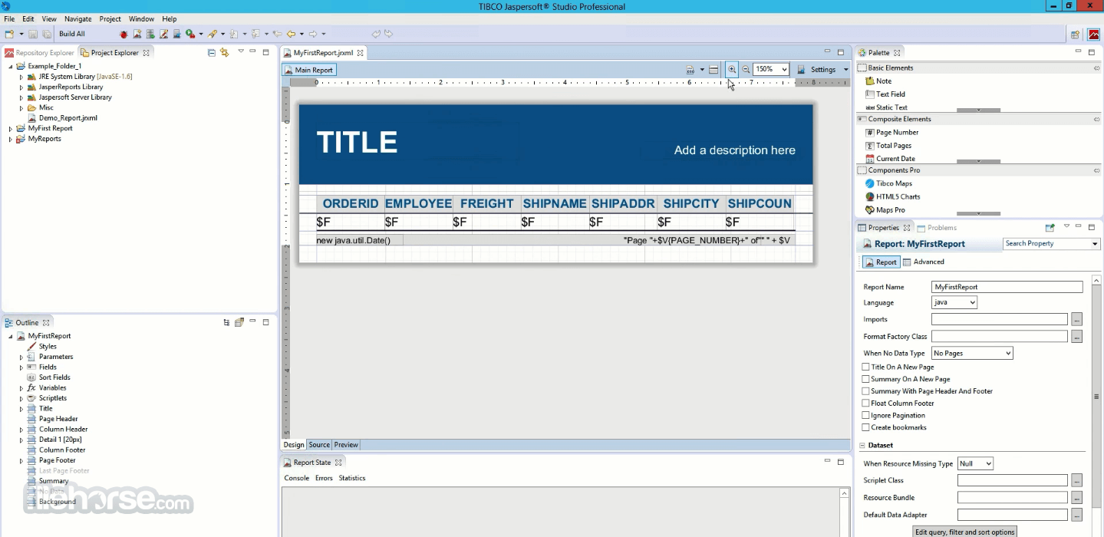Open the File menu
The height and width of the screenshot is (537, 1104).
tap(9, 18)
